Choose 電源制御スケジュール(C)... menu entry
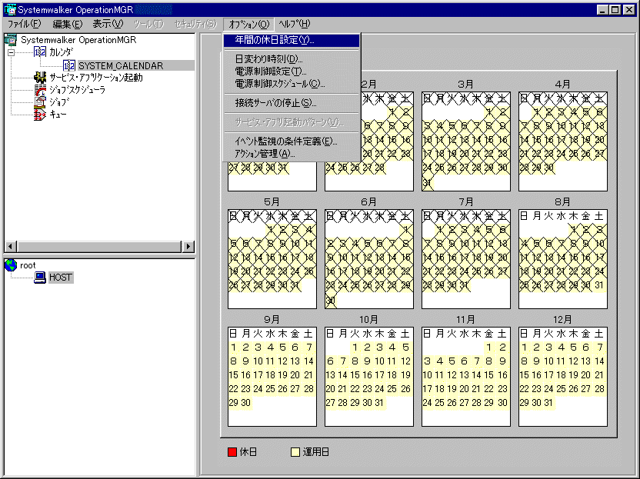640x479 pixels. pyautogui.click(x=292, y=84)
